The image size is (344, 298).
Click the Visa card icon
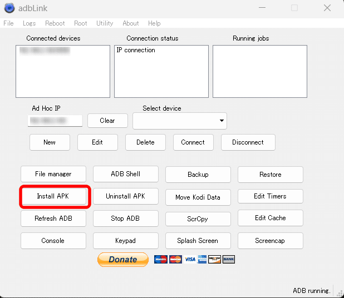tap(190, 260)
